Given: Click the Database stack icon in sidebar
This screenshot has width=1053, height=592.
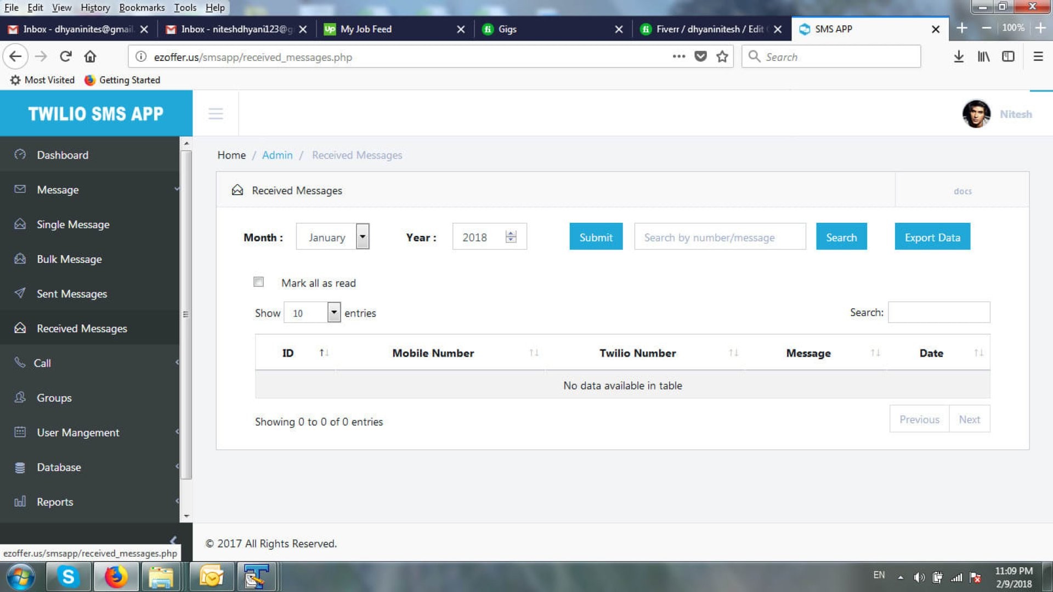Looking at the screenshot, I should 20,467.
